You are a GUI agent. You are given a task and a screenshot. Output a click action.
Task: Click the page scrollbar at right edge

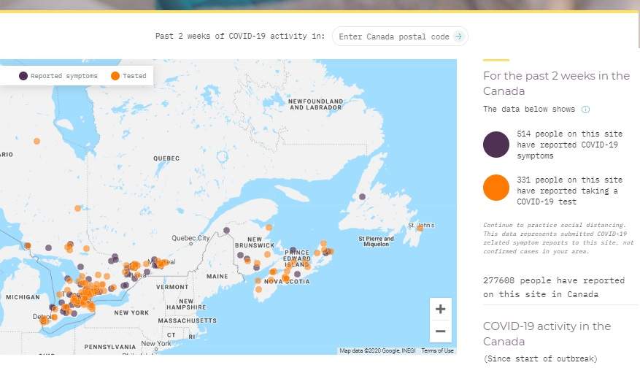click(x=638, y=31)
